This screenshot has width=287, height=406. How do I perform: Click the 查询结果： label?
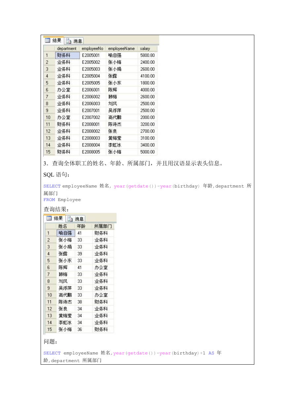click(x=56, y=209)
